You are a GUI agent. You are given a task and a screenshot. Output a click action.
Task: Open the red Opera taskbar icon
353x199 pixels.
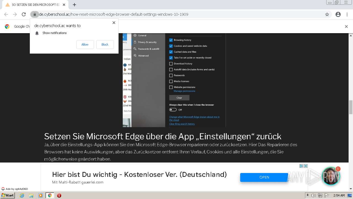pos(59,195)
